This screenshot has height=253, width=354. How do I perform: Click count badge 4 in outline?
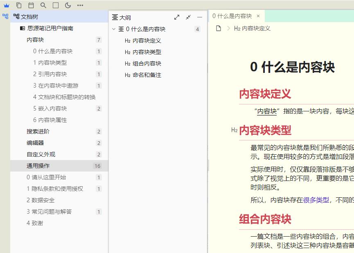197,29
